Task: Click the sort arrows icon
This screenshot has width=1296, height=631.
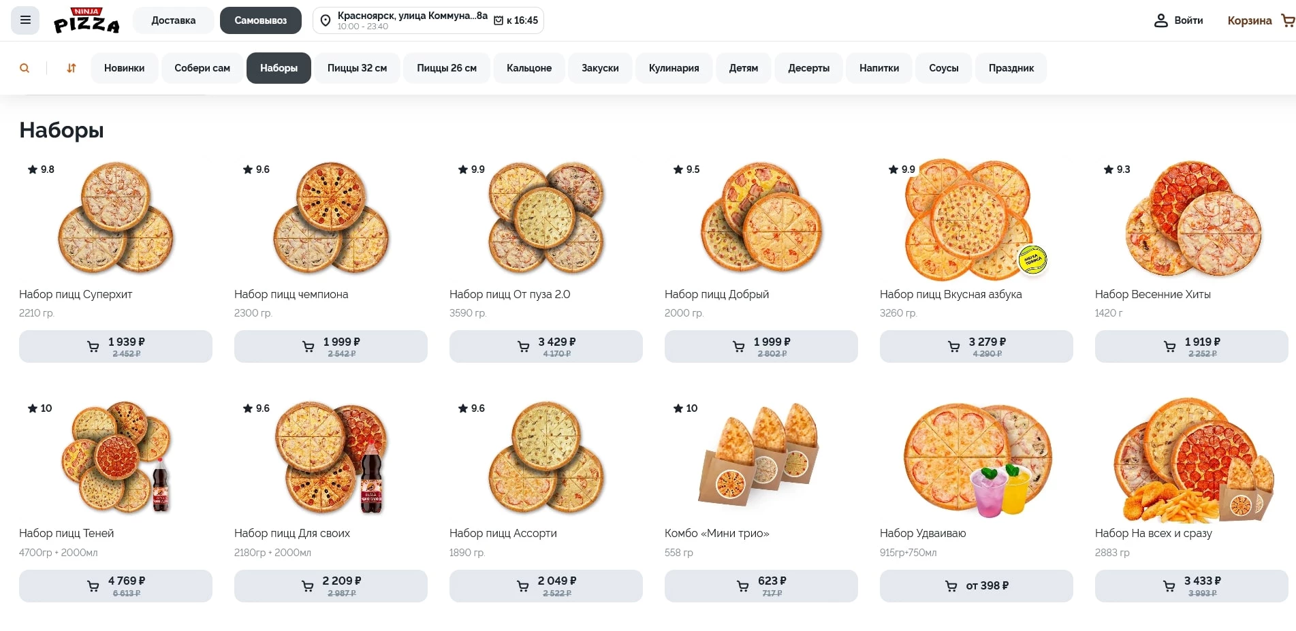Action: pyautogui.click(x=72, y=68)
